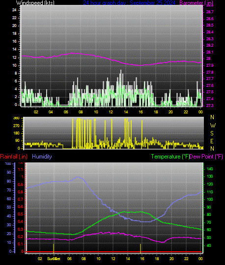Select the 'Temperature (°F)' legend label
The width and height of the screenshot is (225, 265).
pyautogui.click(x=170, y=157)
